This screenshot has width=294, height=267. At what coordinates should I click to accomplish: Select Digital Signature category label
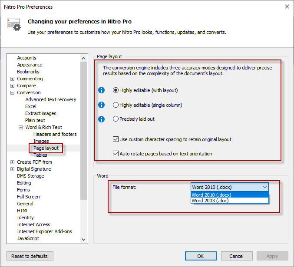34,169
